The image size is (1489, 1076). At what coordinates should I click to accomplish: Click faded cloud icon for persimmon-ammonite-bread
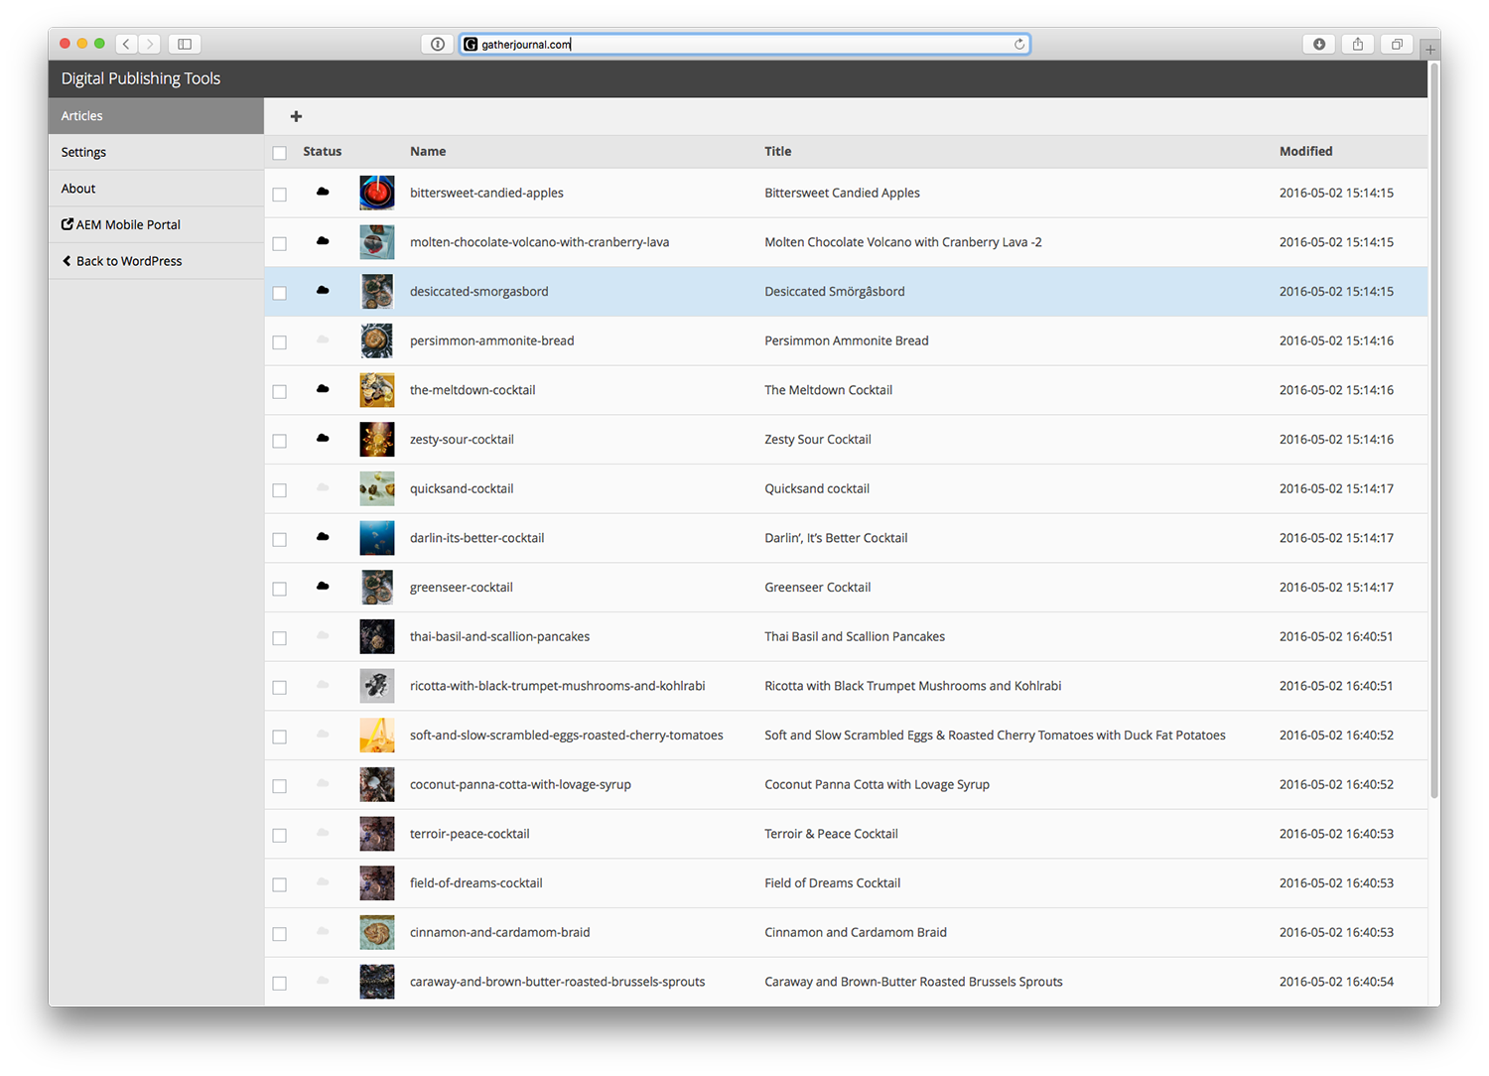point(323,339)
